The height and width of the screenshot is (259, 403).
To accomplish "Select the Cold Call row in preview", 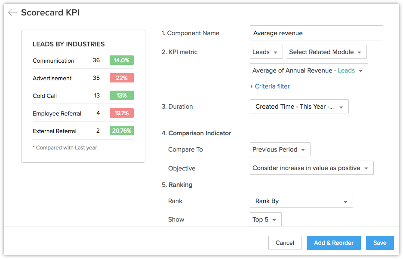I will point(45,96).
